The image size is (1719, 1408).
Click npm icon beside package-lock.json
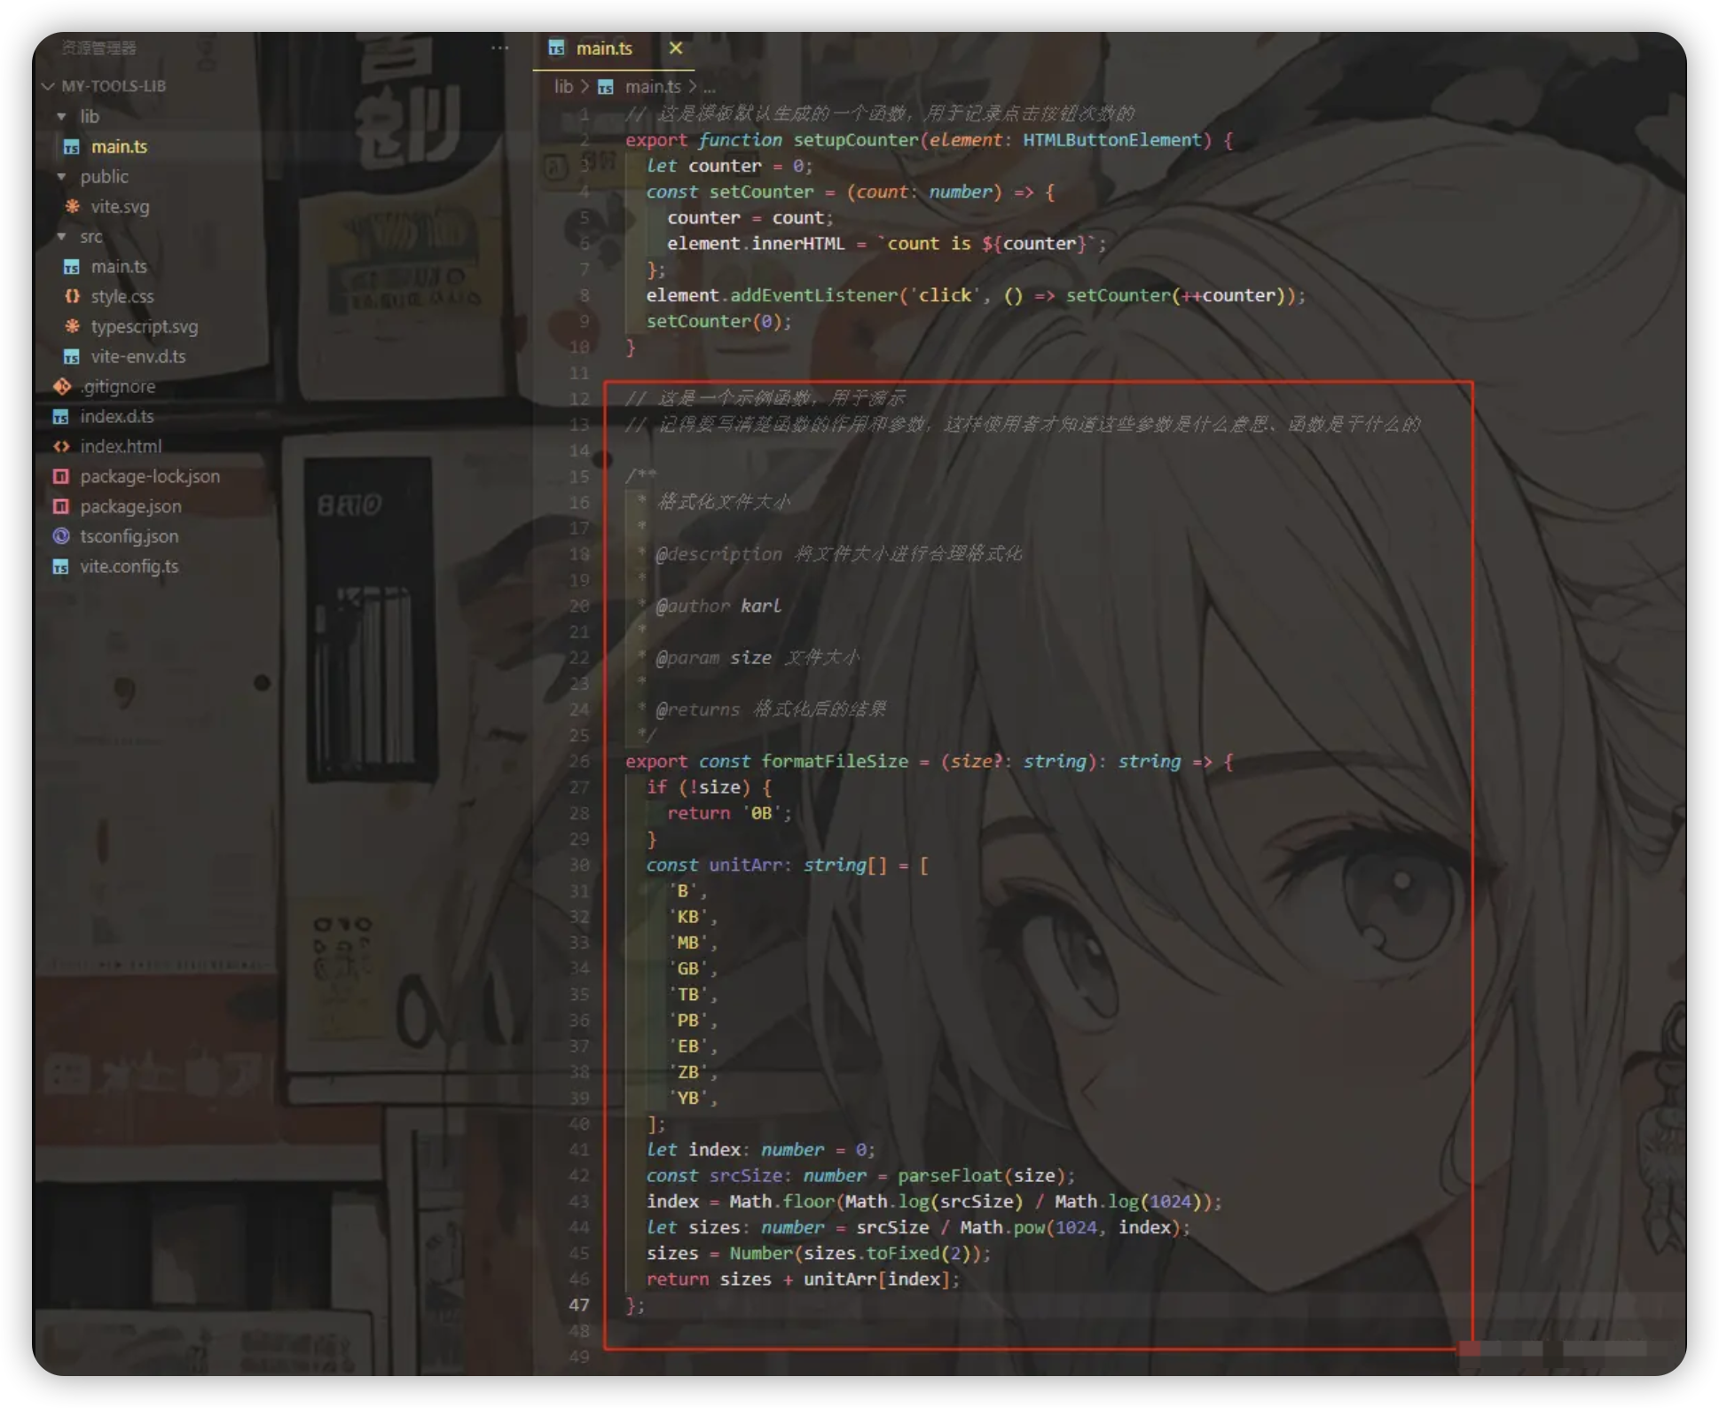click(x=61, y=476)
